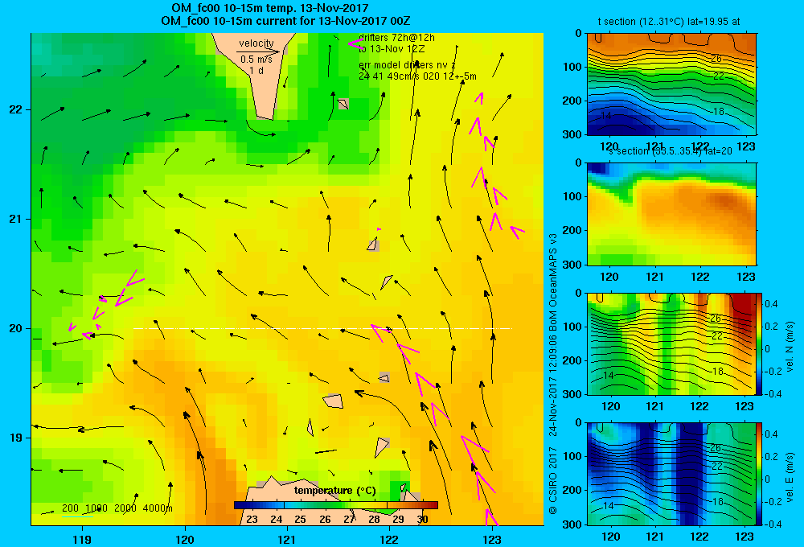Click the 'vel. N (m/s)' axis label

pos(790,347)
